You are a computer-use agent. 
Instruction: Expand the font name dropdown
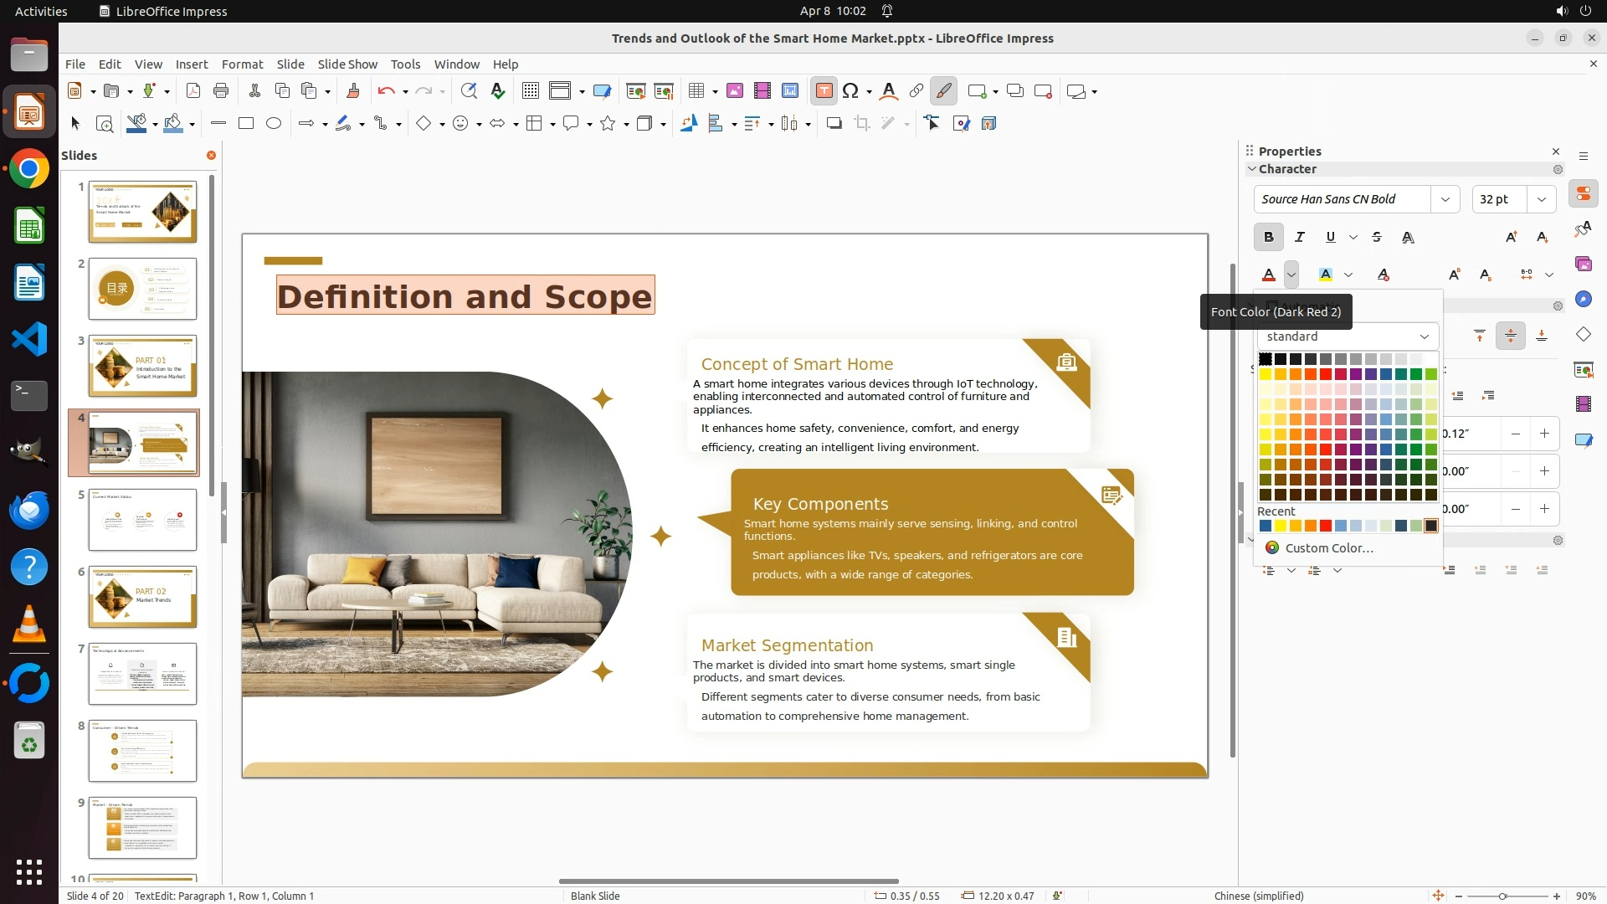tap(1445, 199)
